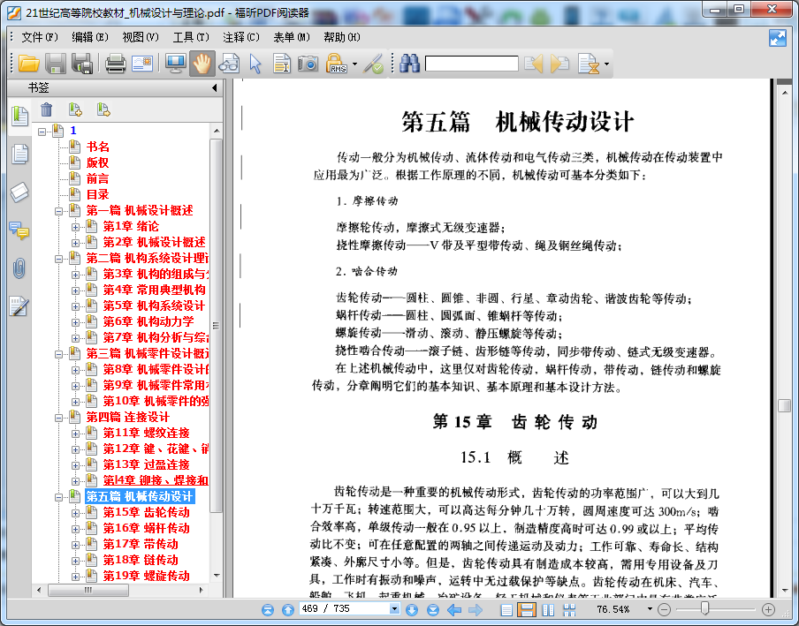Image resolution: width=799 pixels, height=626 pixels.
Task: Add a new bookmark icon
Action: click(x=75, y=109)
